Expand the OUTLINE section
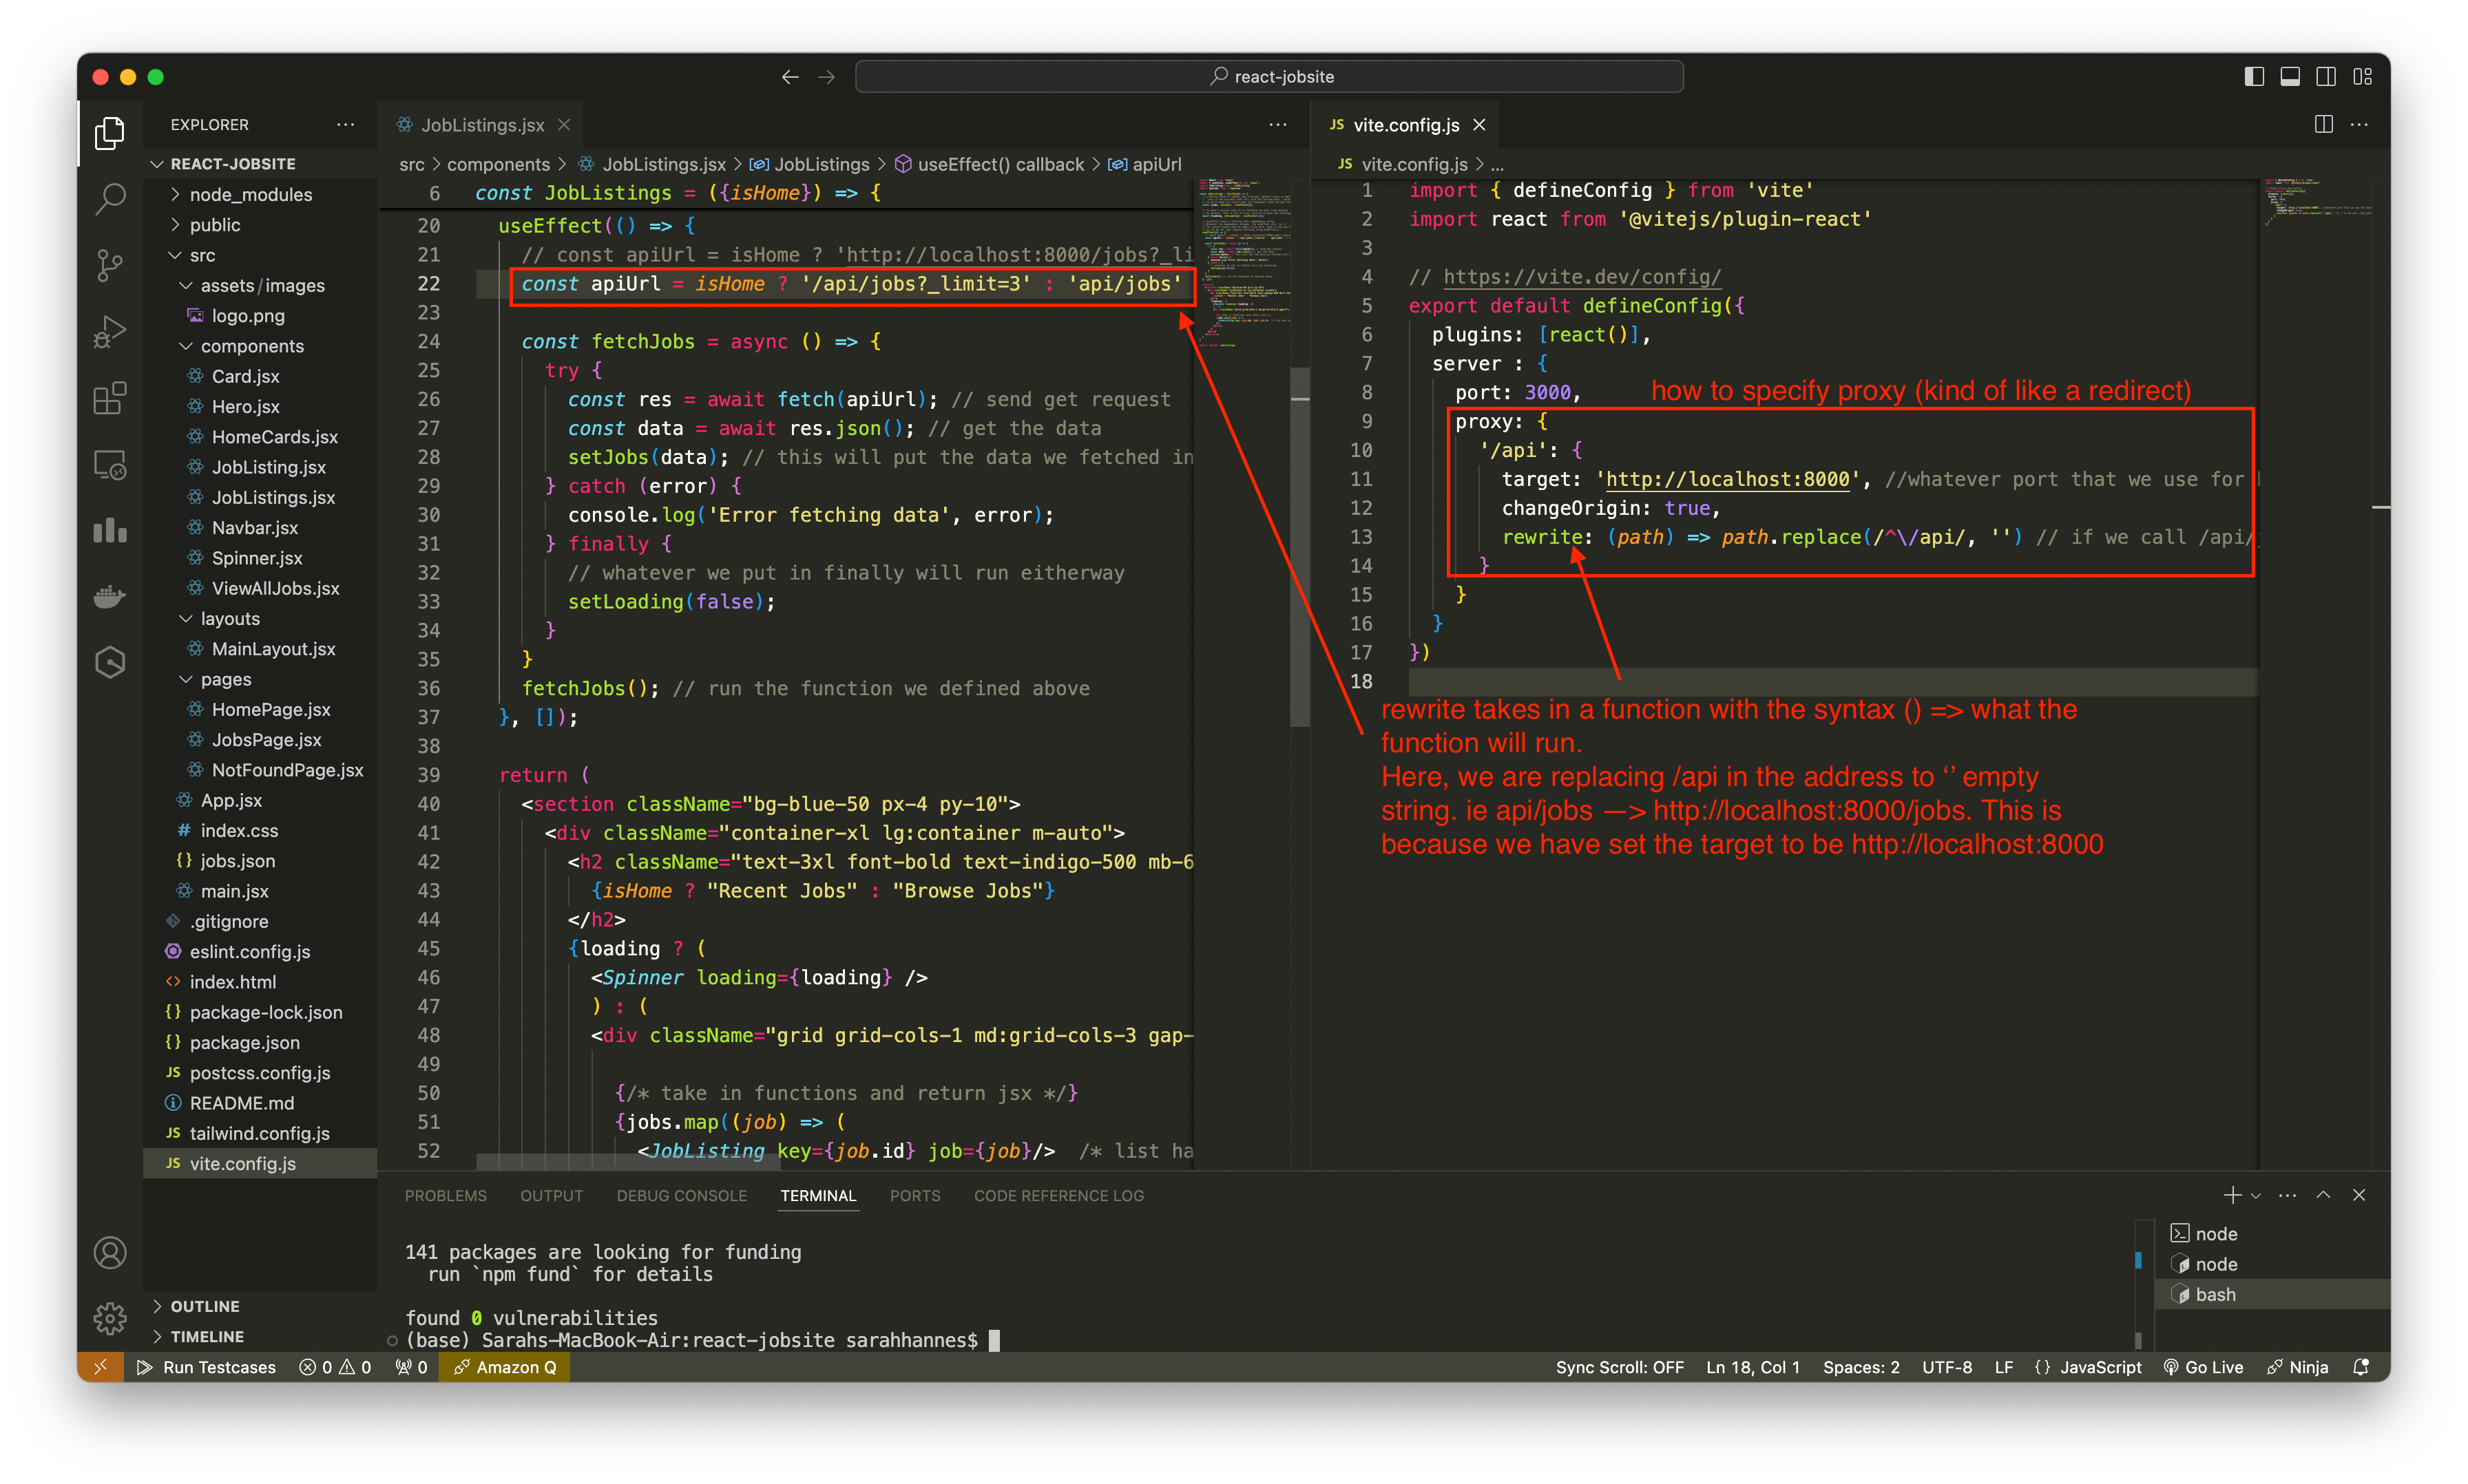2468x1484 pixels. tap(204, 1306)
